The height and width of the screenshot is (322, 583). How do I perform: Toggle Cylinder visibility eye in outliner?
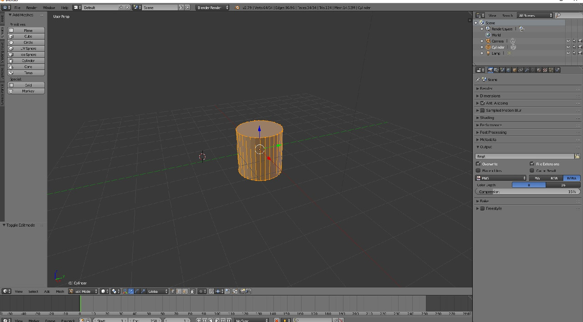coord(568,47)
